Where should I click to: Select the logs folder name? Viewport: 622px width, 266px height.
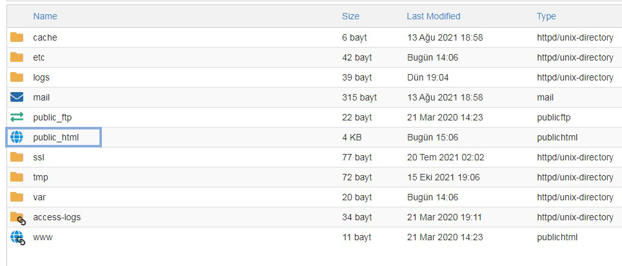[x=41, y=77]
